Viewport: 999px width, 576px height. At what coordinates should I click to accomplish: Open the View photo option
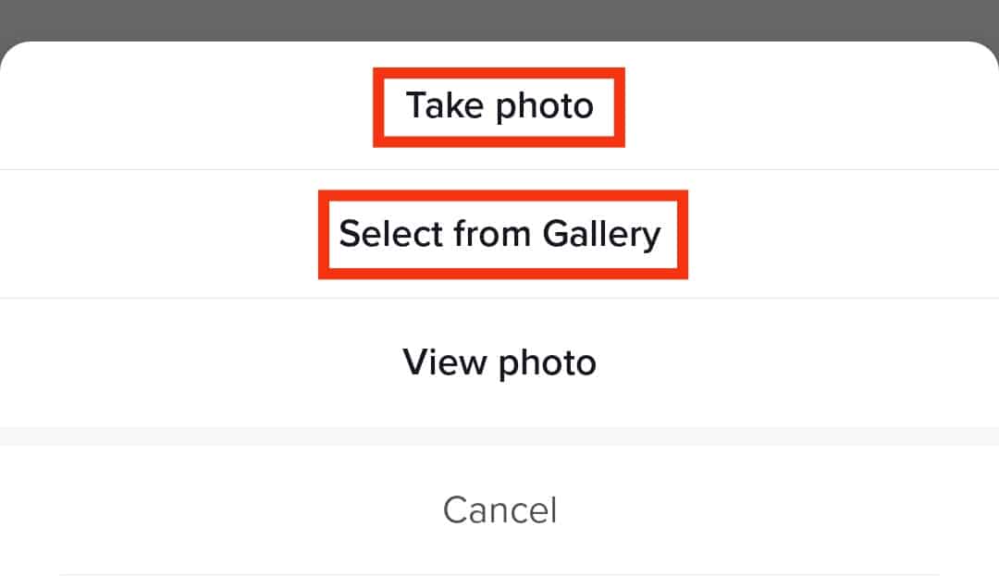pyautogui.click(x=499, y=362)
